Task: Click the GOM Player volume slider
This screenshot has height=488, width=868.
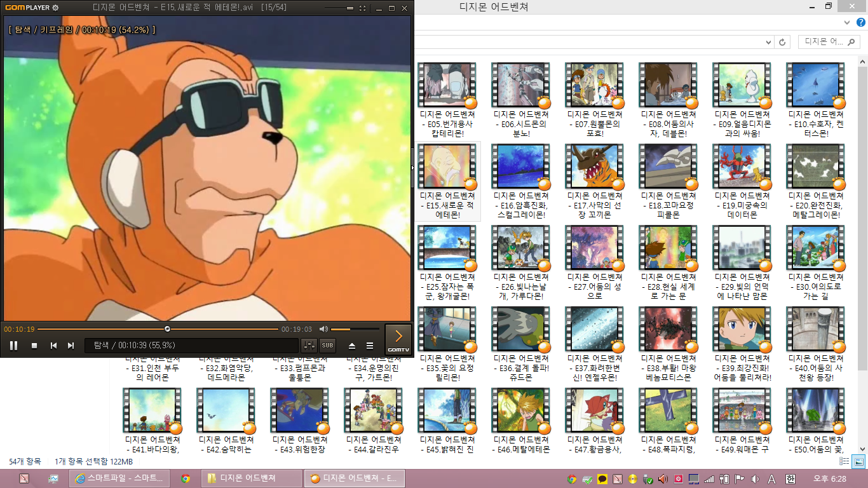Action: point(355,329)
